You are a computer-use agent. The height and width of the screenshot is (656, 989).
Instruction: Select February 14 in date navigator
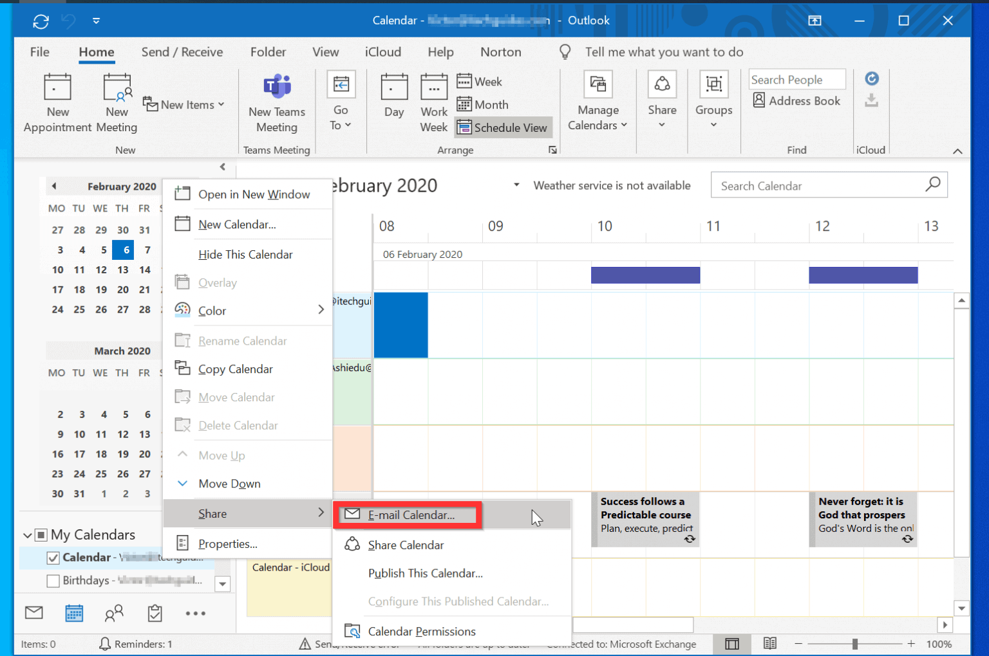[145, 270]
